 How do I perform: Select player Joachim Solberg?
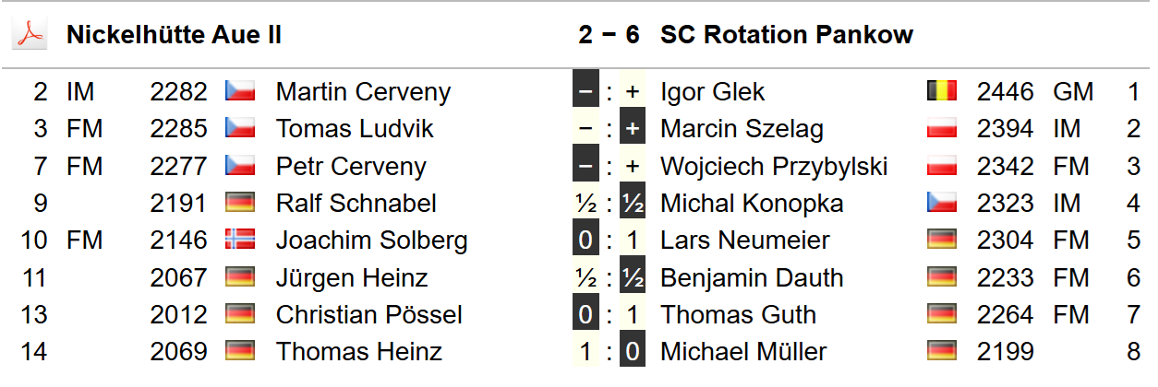(371, 240)
